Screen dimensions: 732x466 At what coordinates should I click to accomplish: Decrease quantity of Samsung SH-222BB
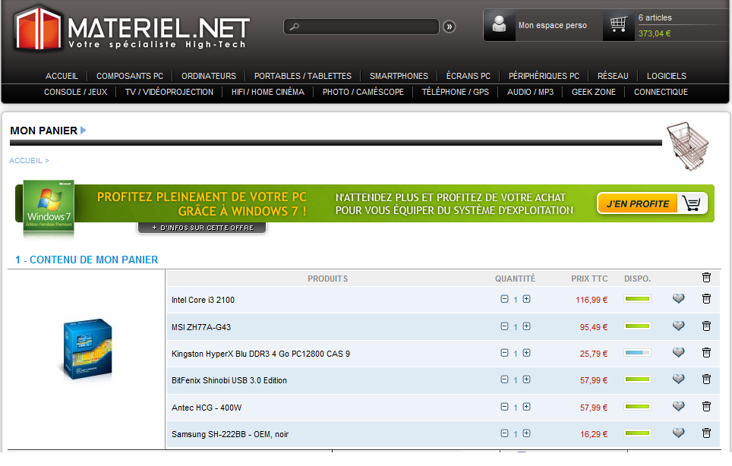point(504,433)
